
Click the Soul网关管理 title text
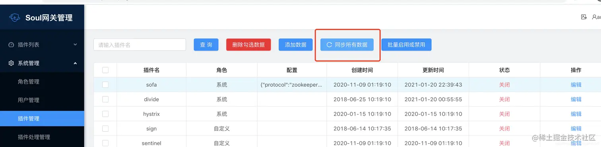[49, 18]
